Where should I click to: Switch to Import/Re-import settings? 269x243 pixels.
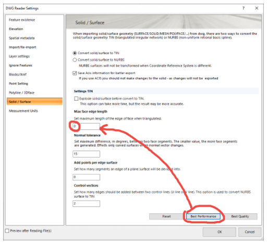click(x=22, y=47)
